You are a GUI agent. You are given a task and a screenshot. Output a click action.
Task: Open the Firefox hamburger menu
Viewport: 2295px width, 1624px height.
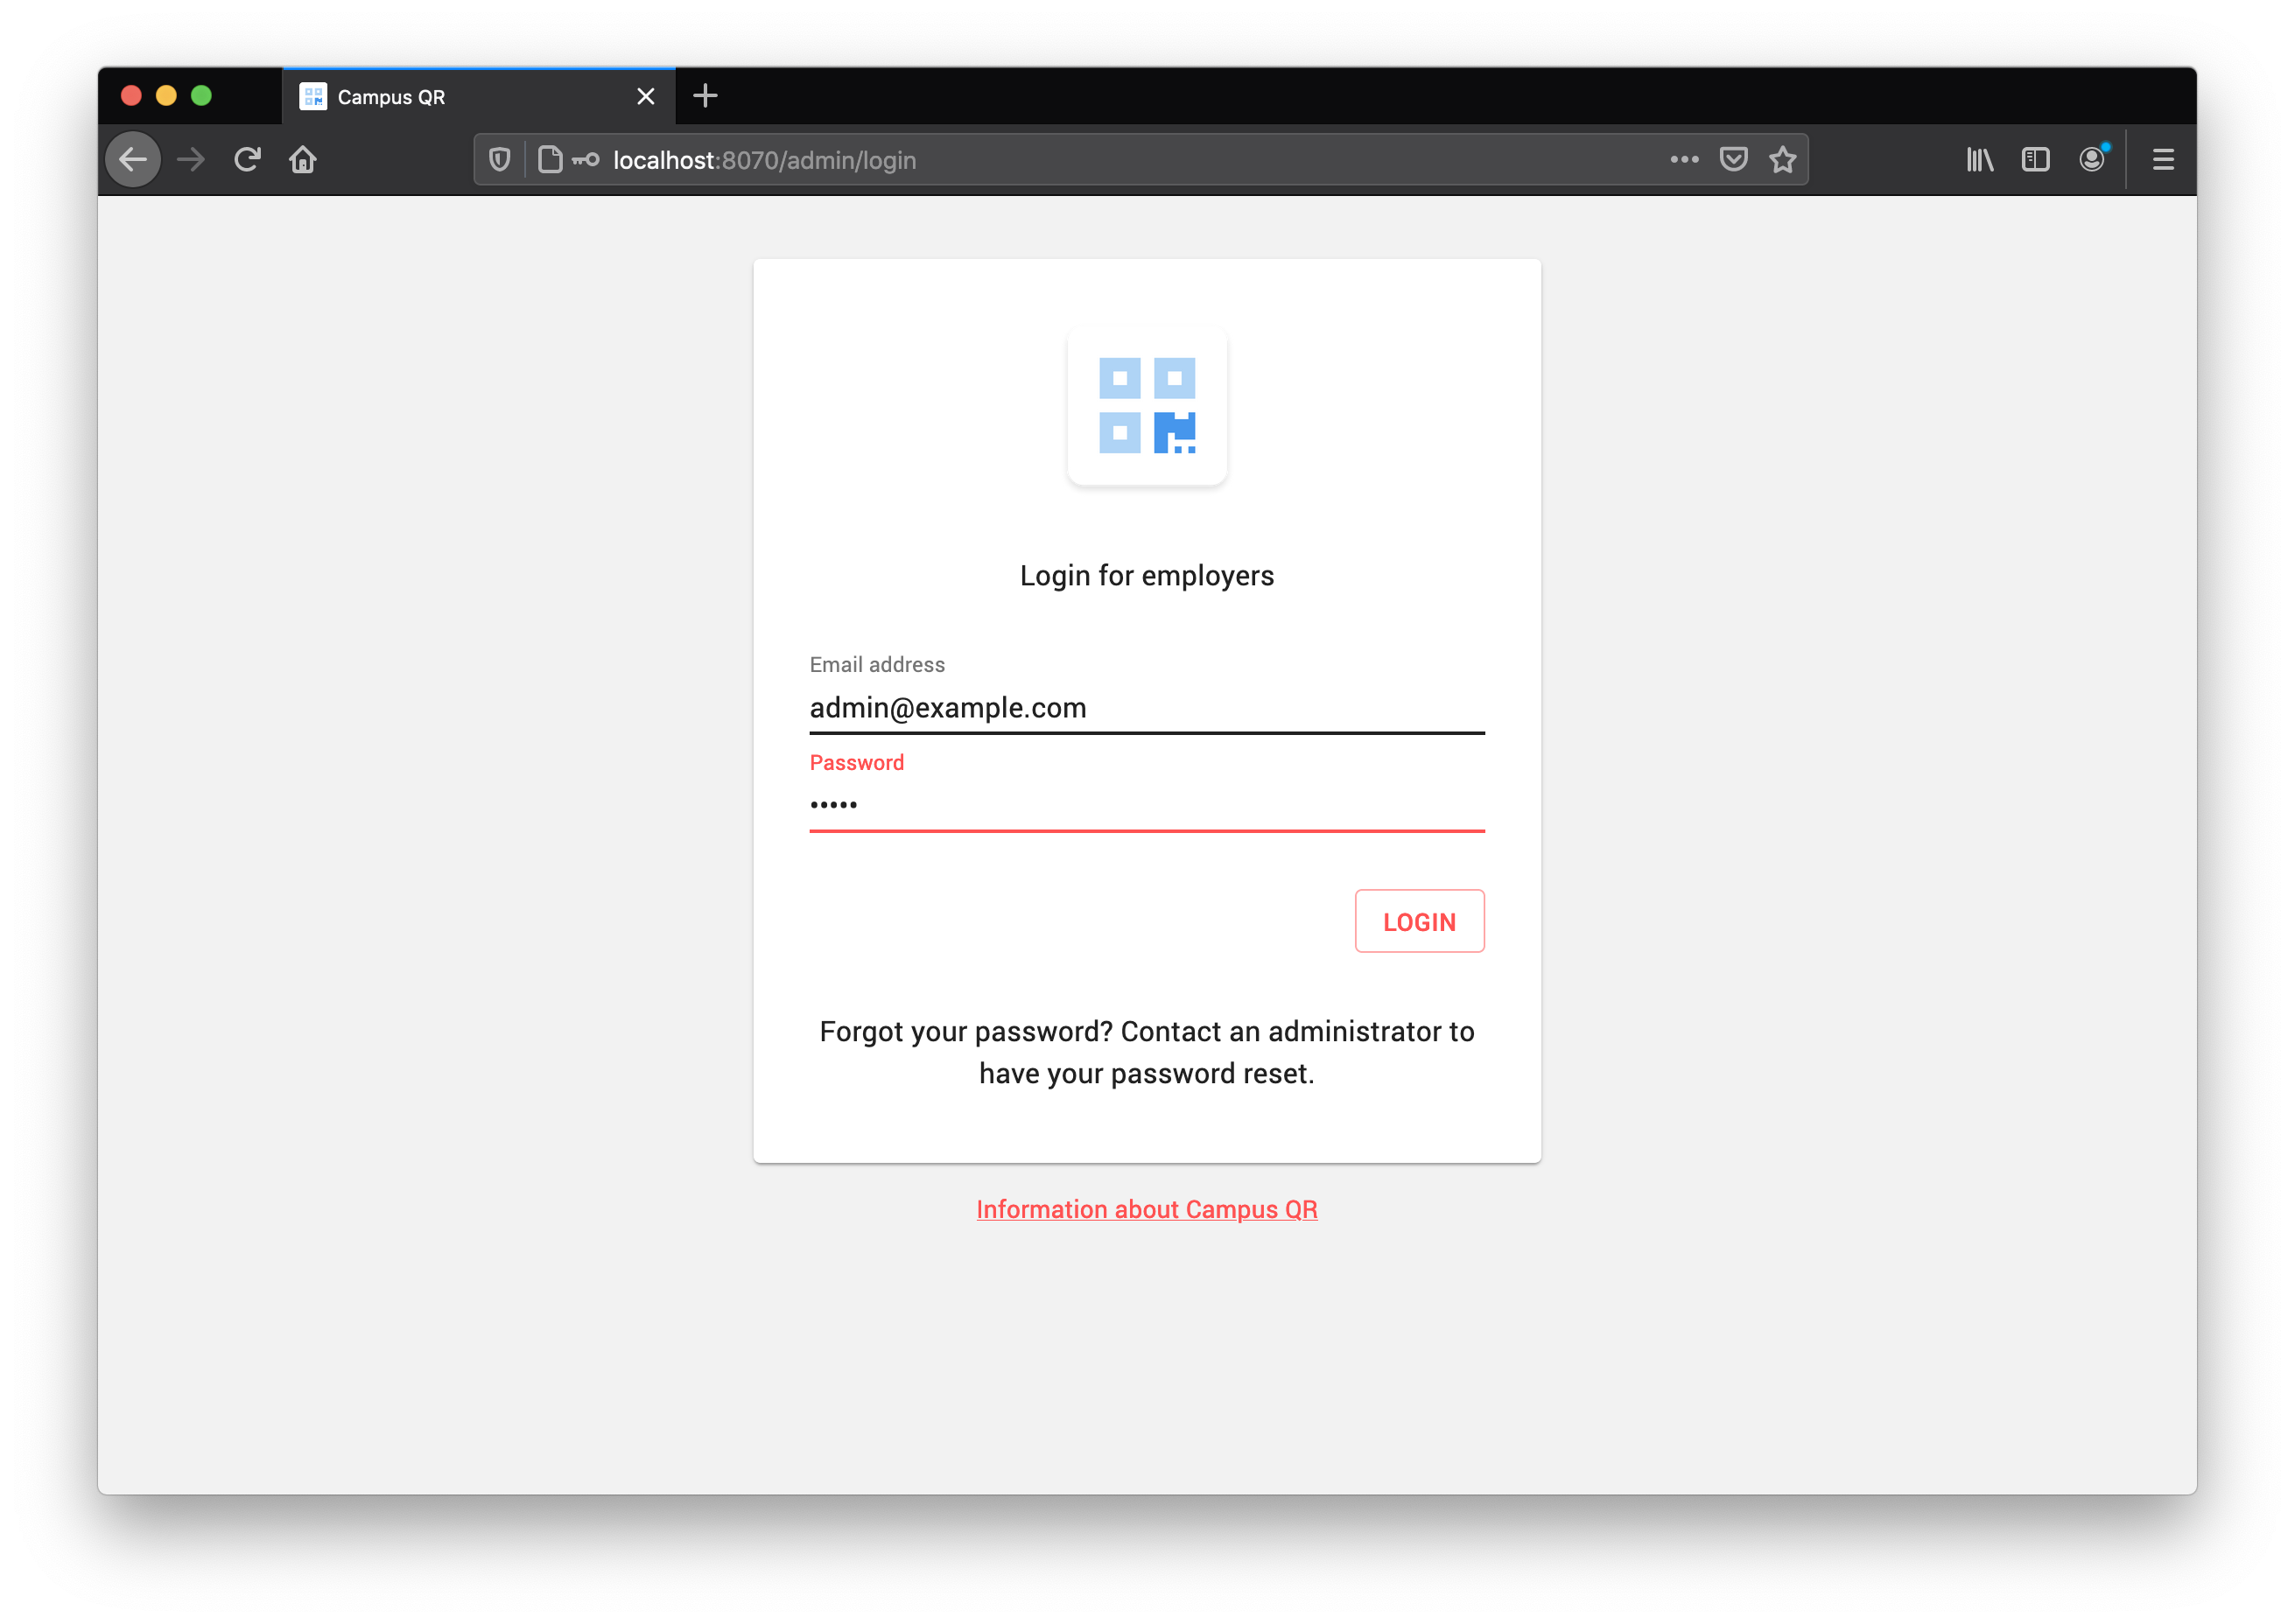pos(2163,160)
